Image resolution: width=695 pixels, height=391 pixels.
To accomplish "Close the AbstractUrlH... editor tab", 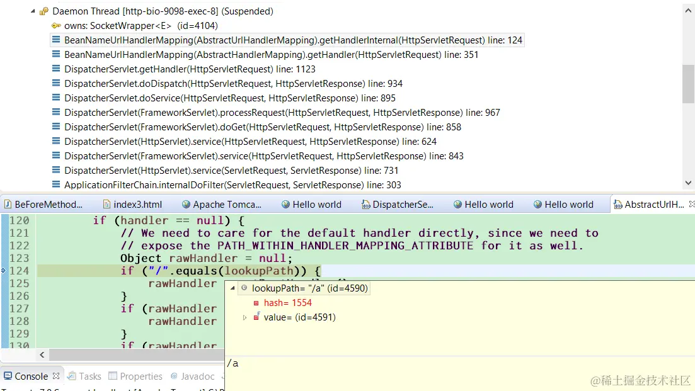I will point(691,204).
